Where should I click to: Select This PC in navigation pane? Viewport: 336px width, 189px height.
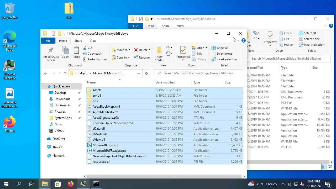pyautogui.click(x=57, y=147)
